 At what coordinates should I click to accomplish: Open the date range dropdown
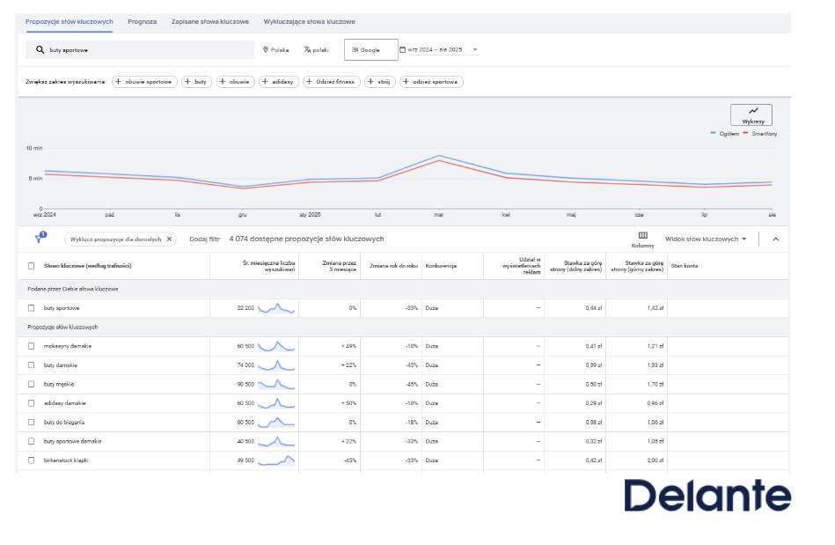pos(439,50)
